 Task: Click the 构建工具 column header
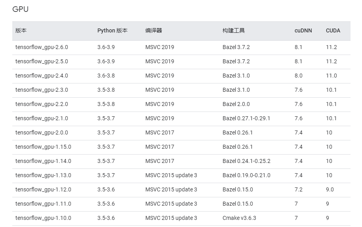pyautogui.click(x=234, y=31)
